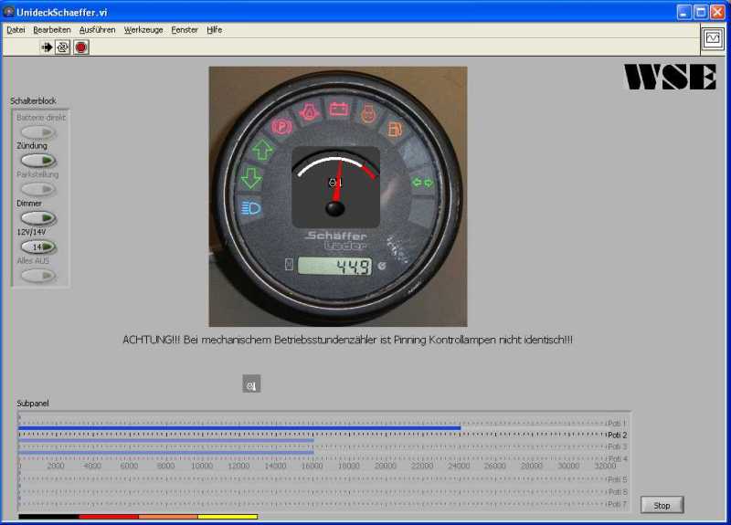Toggle the Zündung switch
The height and width of the screenshot is (525, 731).
pos(38,161)
